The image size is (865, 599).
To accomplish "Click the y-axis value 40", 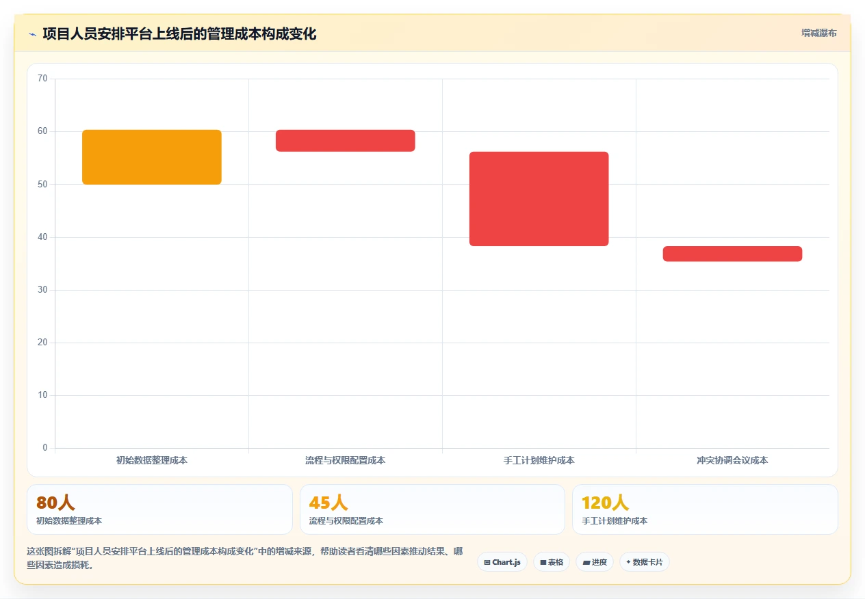I will [42, 237].
